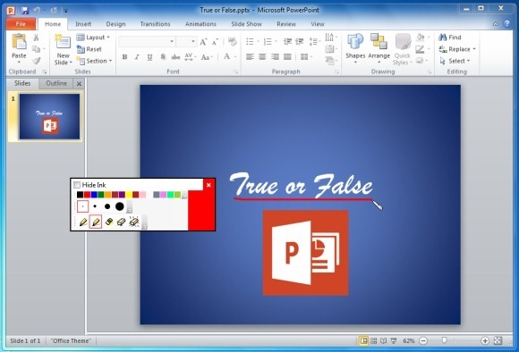Click the Justify alignment icon

click(287, 57)
